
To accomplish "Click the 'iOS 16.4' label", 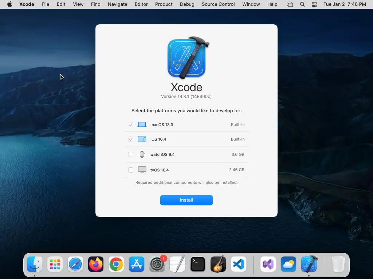I will [158, 139].
